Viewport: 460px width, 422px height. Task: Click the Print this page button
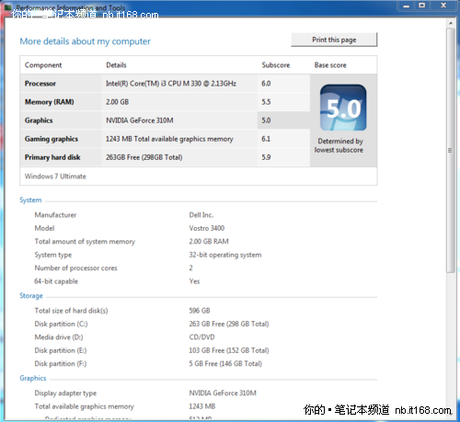[x=334, y=40]
